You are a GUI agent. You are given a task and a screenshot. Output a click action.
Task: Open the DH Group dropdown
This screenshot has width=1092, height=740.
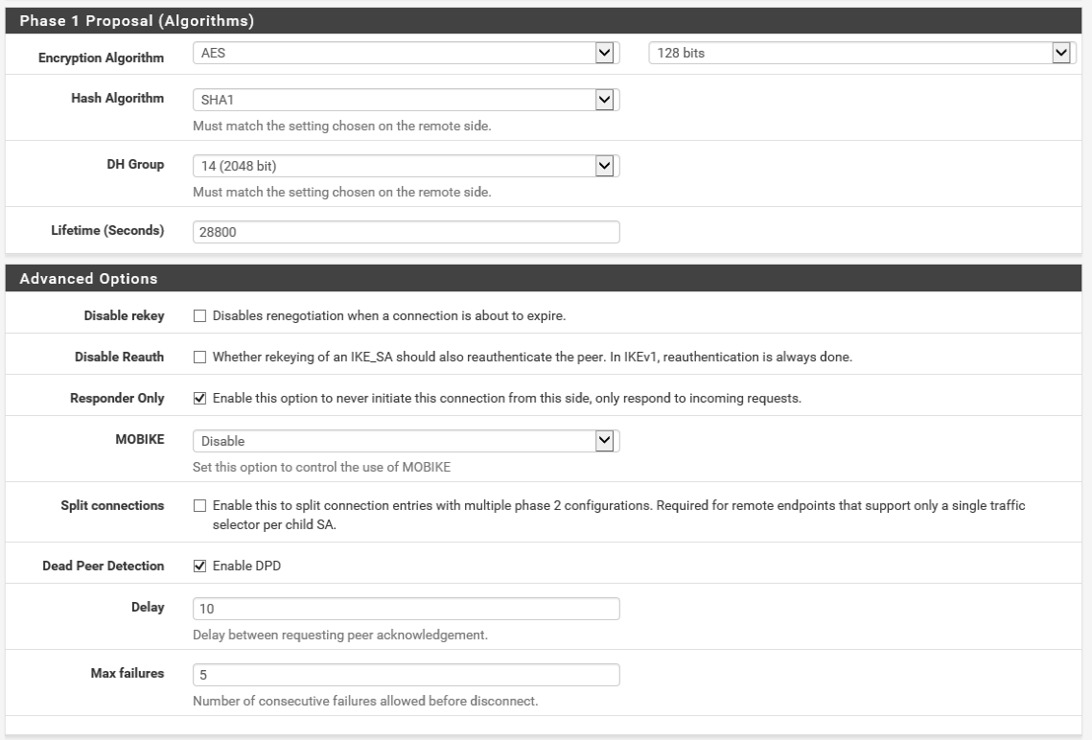click(406, 166)
